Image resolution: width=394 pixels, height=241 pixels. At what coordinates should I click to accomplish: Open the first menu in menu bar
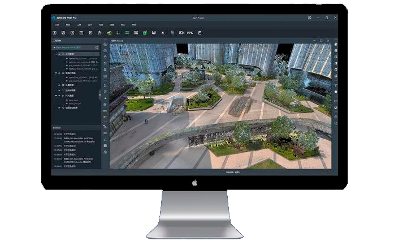click(57, 25)
